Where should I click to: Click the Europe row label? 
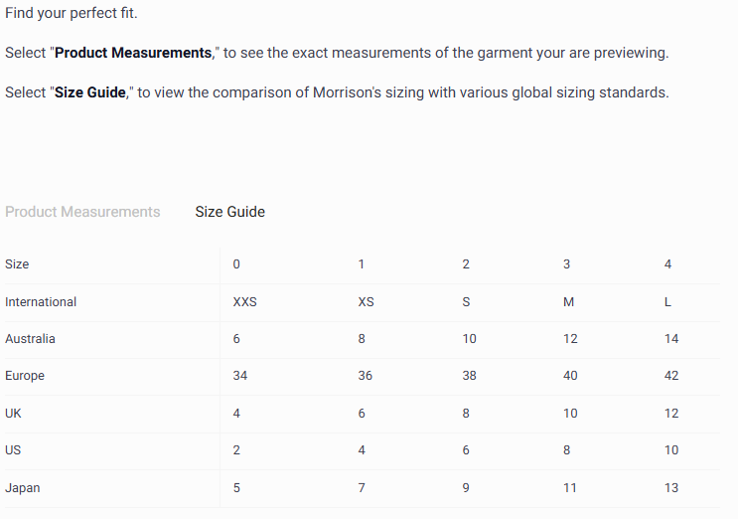coord(25,376)
